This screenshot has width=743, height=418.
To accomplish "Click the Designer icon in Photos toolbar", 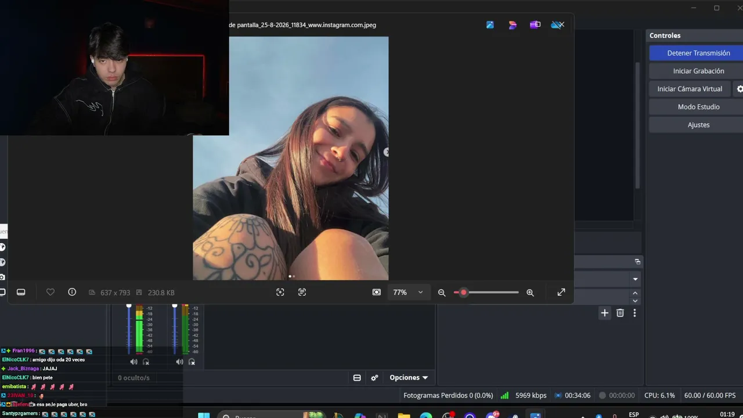I will [x=513, y=25].
